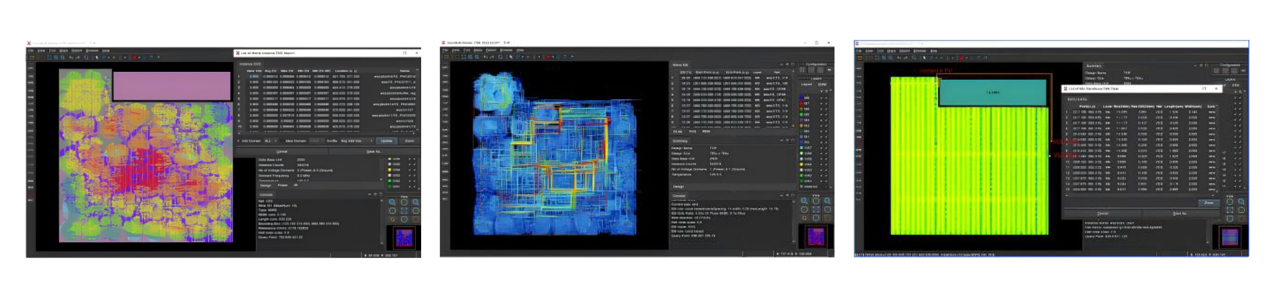Screen dimensions: 1275x297
Task: Toggle M8 layer visibility checkbox in Layers panel
Action: pos(821,98)
